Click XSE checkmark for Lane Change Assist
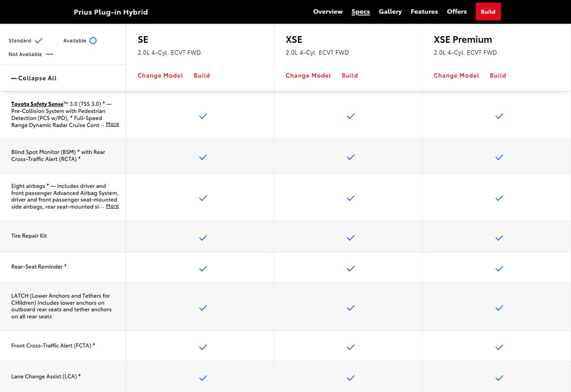 [x=351, y=378]
